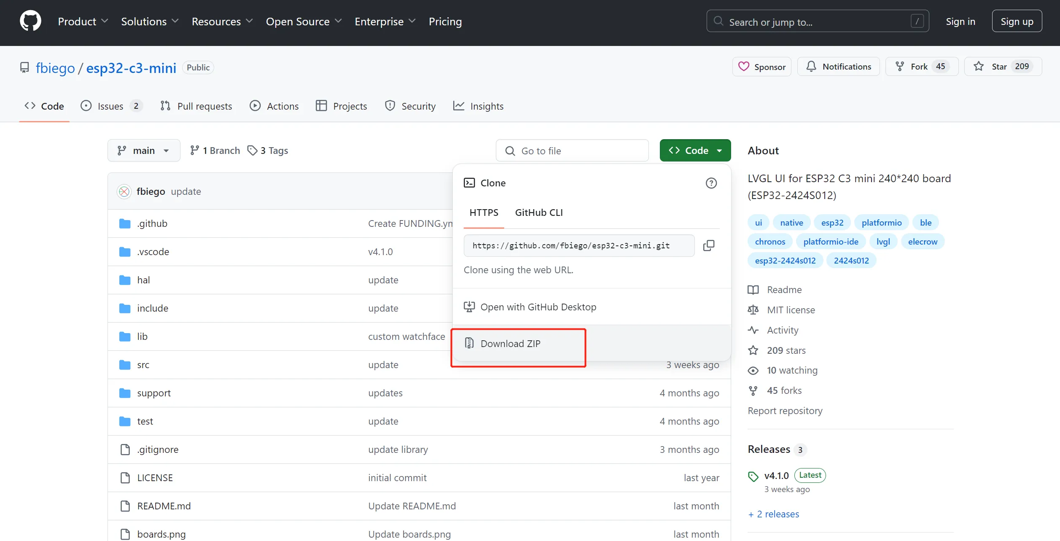Open the .vscode folder
Image resolution: width=1060 pixels, height=541 pixels.
coord(153,252)
